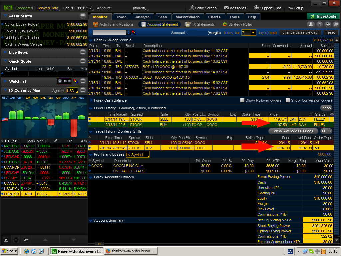
Task: Open the Live News panel menu icon
Action: coord(83,52)
